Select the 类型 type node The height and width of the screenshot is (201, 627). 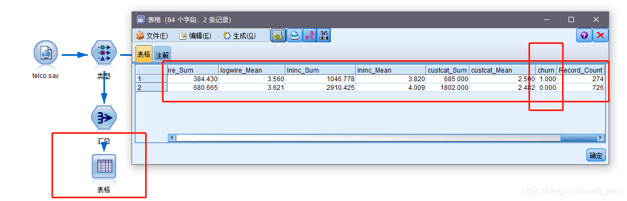click(x=103, y=53)
